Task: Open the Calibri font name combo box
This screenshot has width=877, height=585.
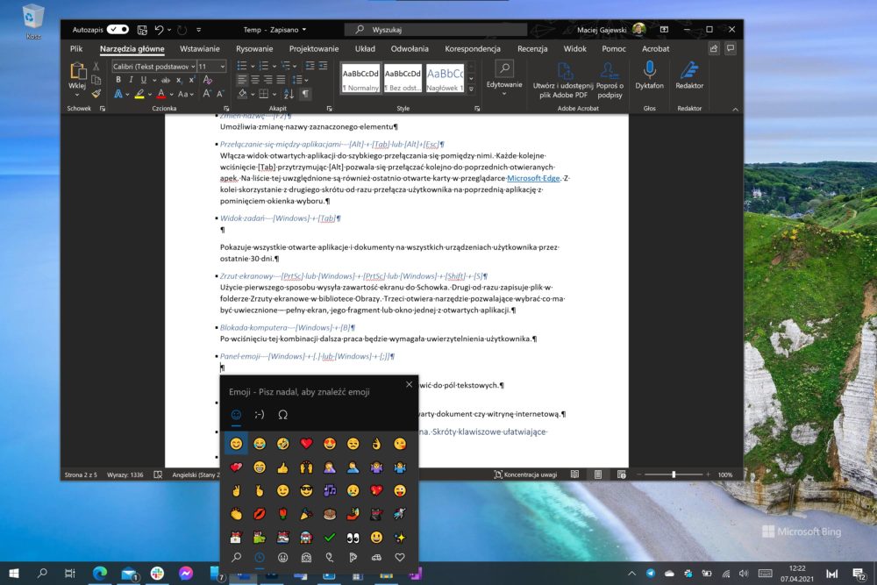Action: tap(153, 67)
